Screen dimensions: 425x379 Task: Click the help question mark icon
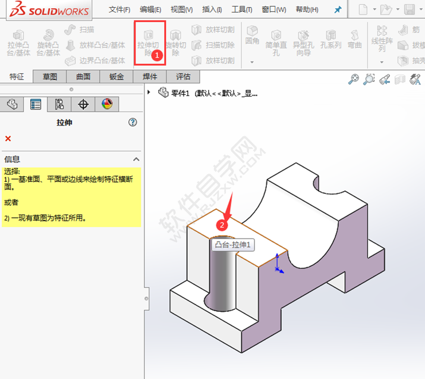133,123
